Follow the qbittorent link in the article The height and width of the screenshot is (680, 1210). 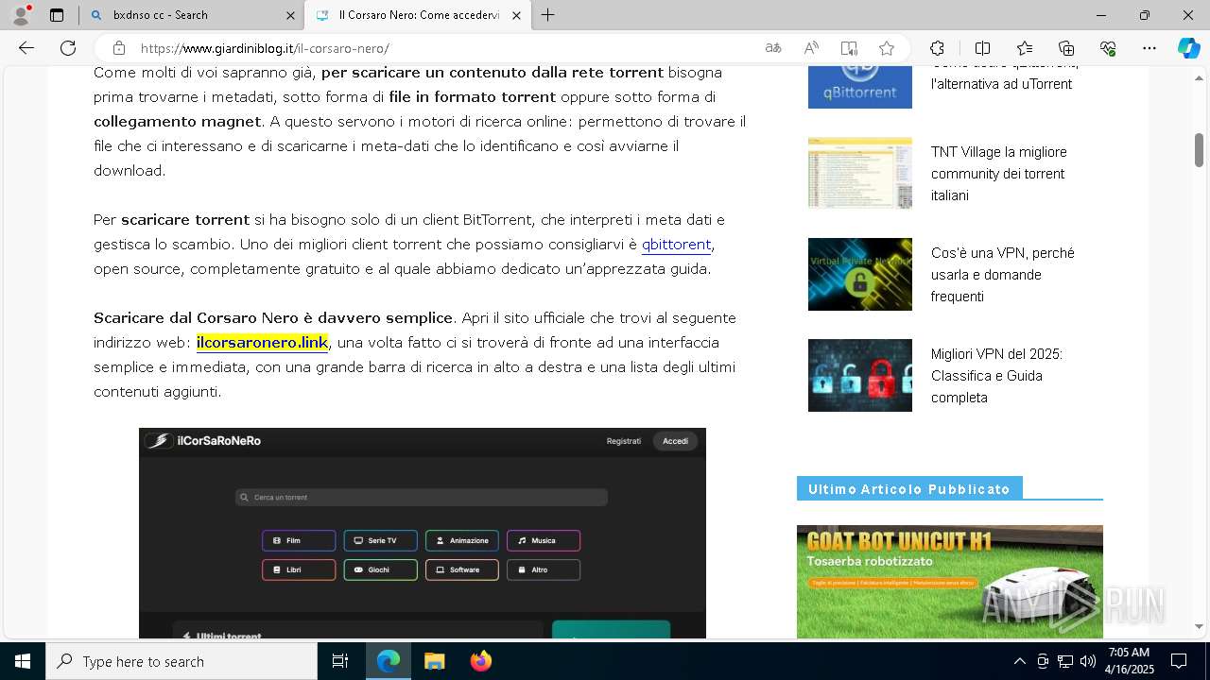[x=676, y=245]
